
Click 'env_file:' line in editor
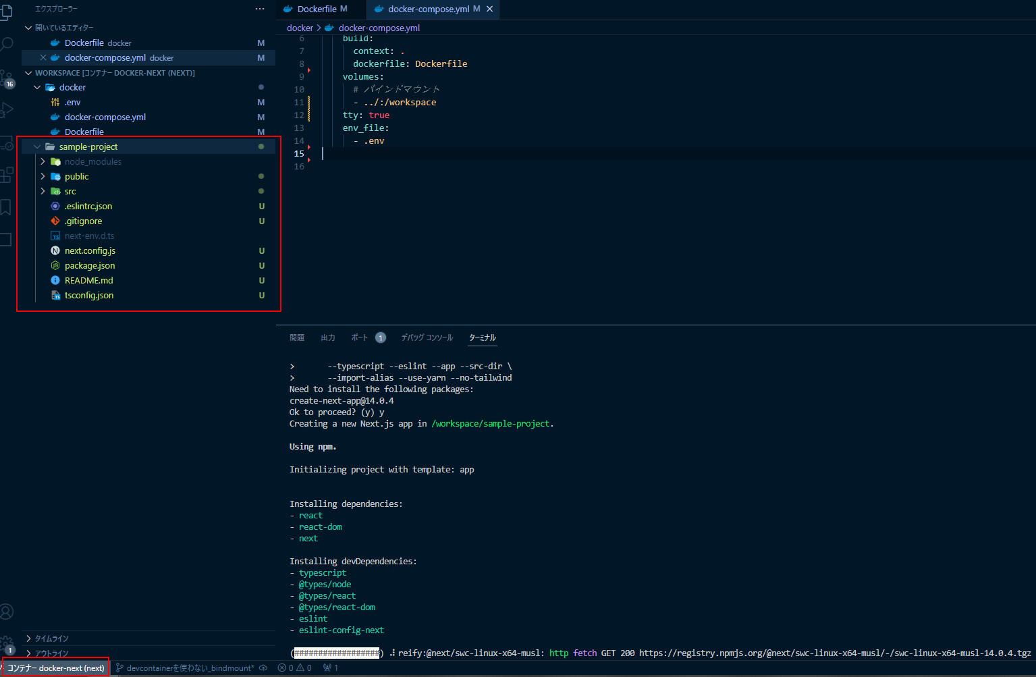tap(366, 128)
